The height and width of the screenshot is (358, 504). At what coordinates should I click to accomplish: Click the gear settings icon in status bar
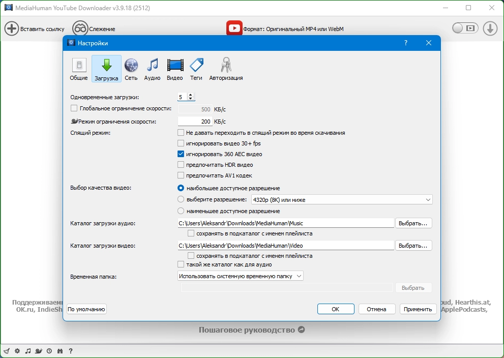(17, 351)
